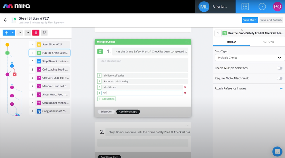285x158 pixels.
Task: Switch to the BUILD tab
Action: (231, 42)
